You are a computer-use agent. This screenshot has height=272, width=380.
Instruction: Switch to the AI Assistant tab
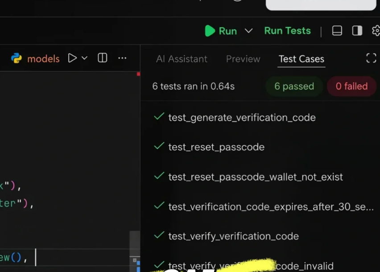(182, 59)
